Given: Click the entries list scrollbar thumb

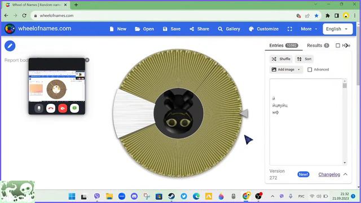Looking at the screenshot, I should (345, 86).
